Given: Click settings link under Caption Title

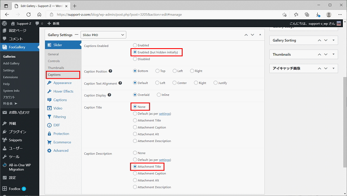Looking at the screenshot, I should click(165, 114).
